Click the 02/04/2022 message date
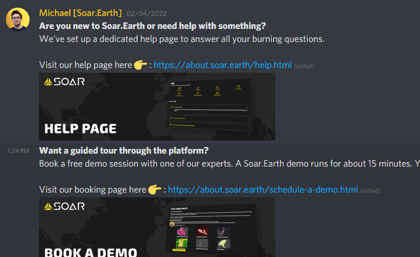Screen dimensions: 420x257 coord(146,14)
